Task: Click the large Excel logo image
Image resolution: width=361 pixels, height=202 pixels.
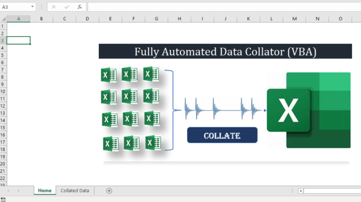Action: point(309,110)
